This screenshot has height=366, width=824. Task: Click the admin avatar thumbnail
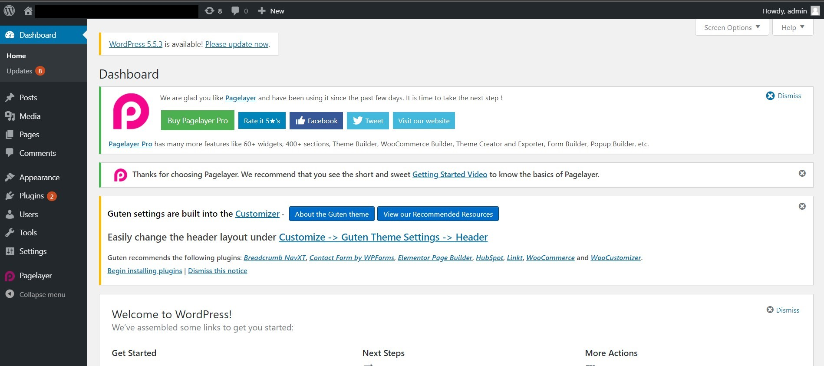(815, 11)
